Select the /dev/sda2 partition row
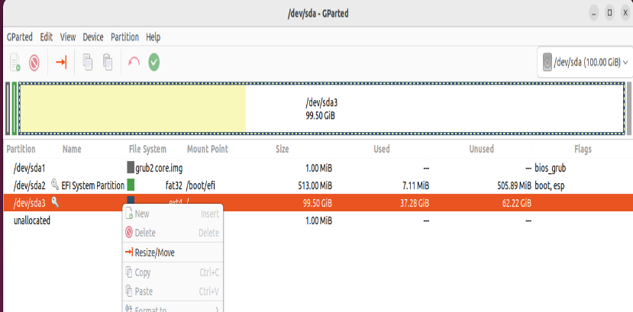The image size is (633, 312). point(318,185)
